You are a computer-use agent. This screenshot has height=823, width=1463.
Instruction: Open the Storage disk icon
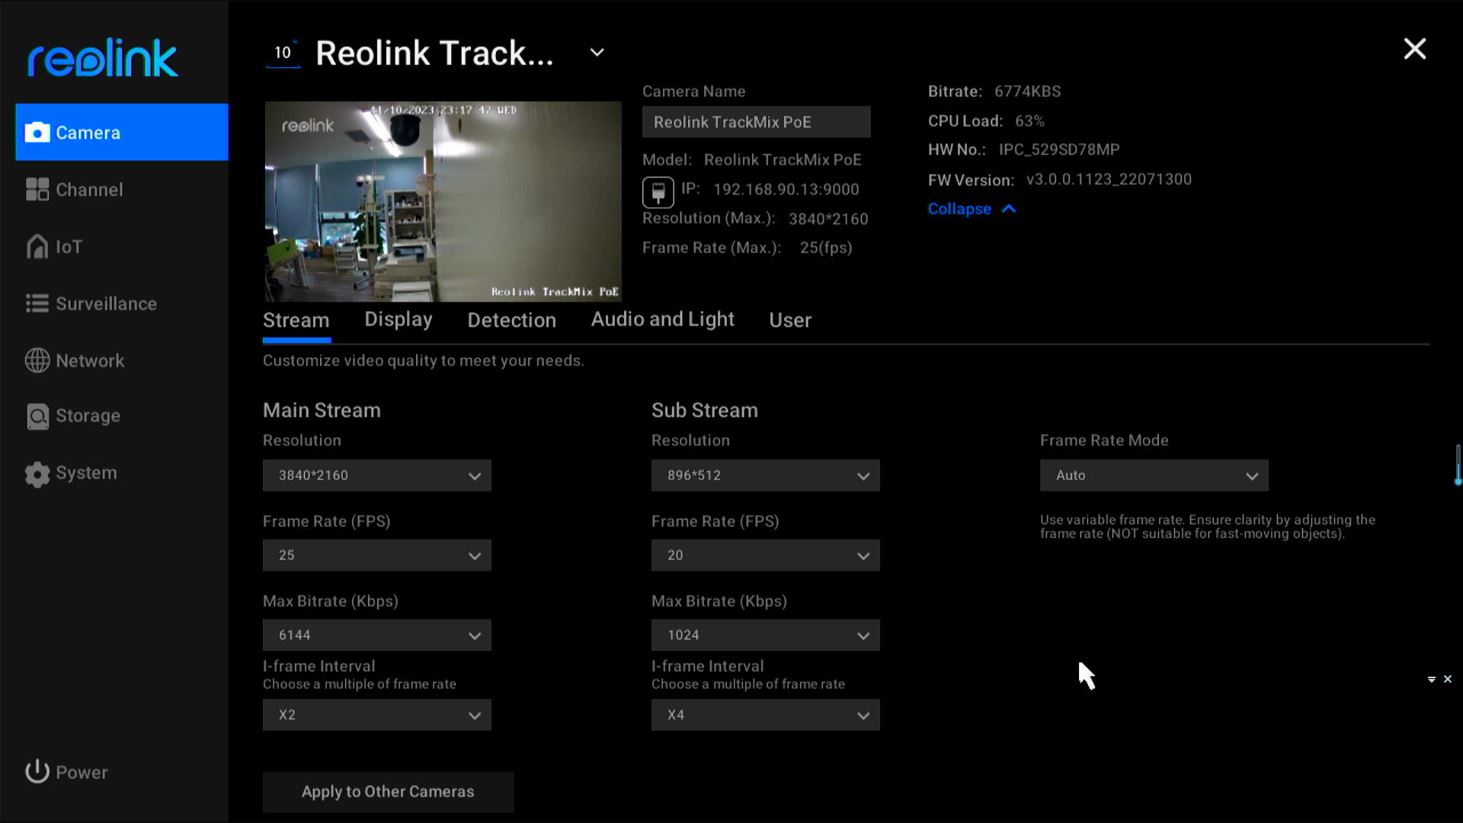(x=37, y=416)
